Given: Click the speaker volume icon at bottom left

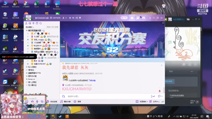Looking at the screenshot, I should (32, 101).
